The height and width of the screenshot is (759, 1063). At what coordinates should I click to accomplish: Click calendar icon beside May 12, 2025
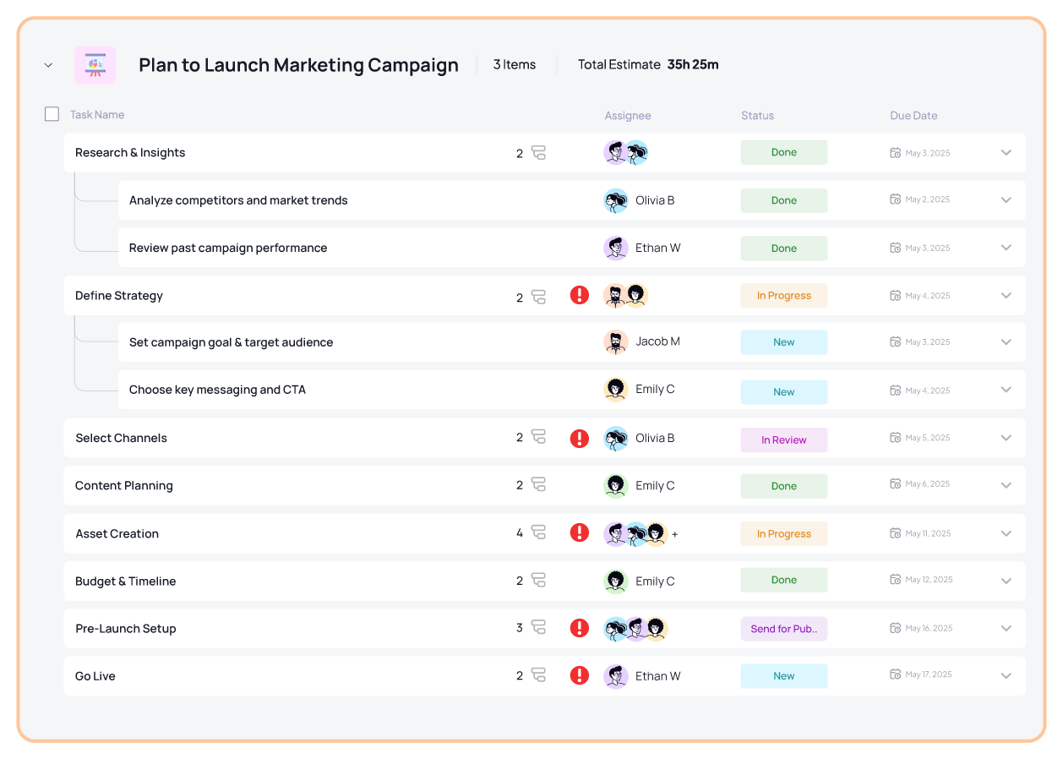coord(896,580)
